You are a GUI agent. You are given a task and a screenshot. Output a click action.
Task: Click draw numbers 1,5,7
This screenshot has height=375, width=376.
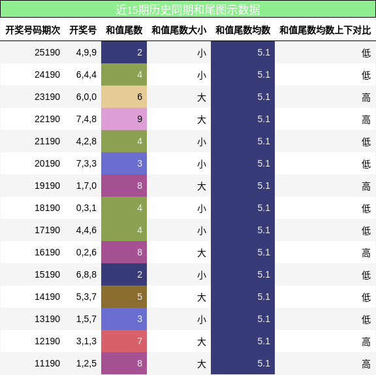(x=86, y=319)
